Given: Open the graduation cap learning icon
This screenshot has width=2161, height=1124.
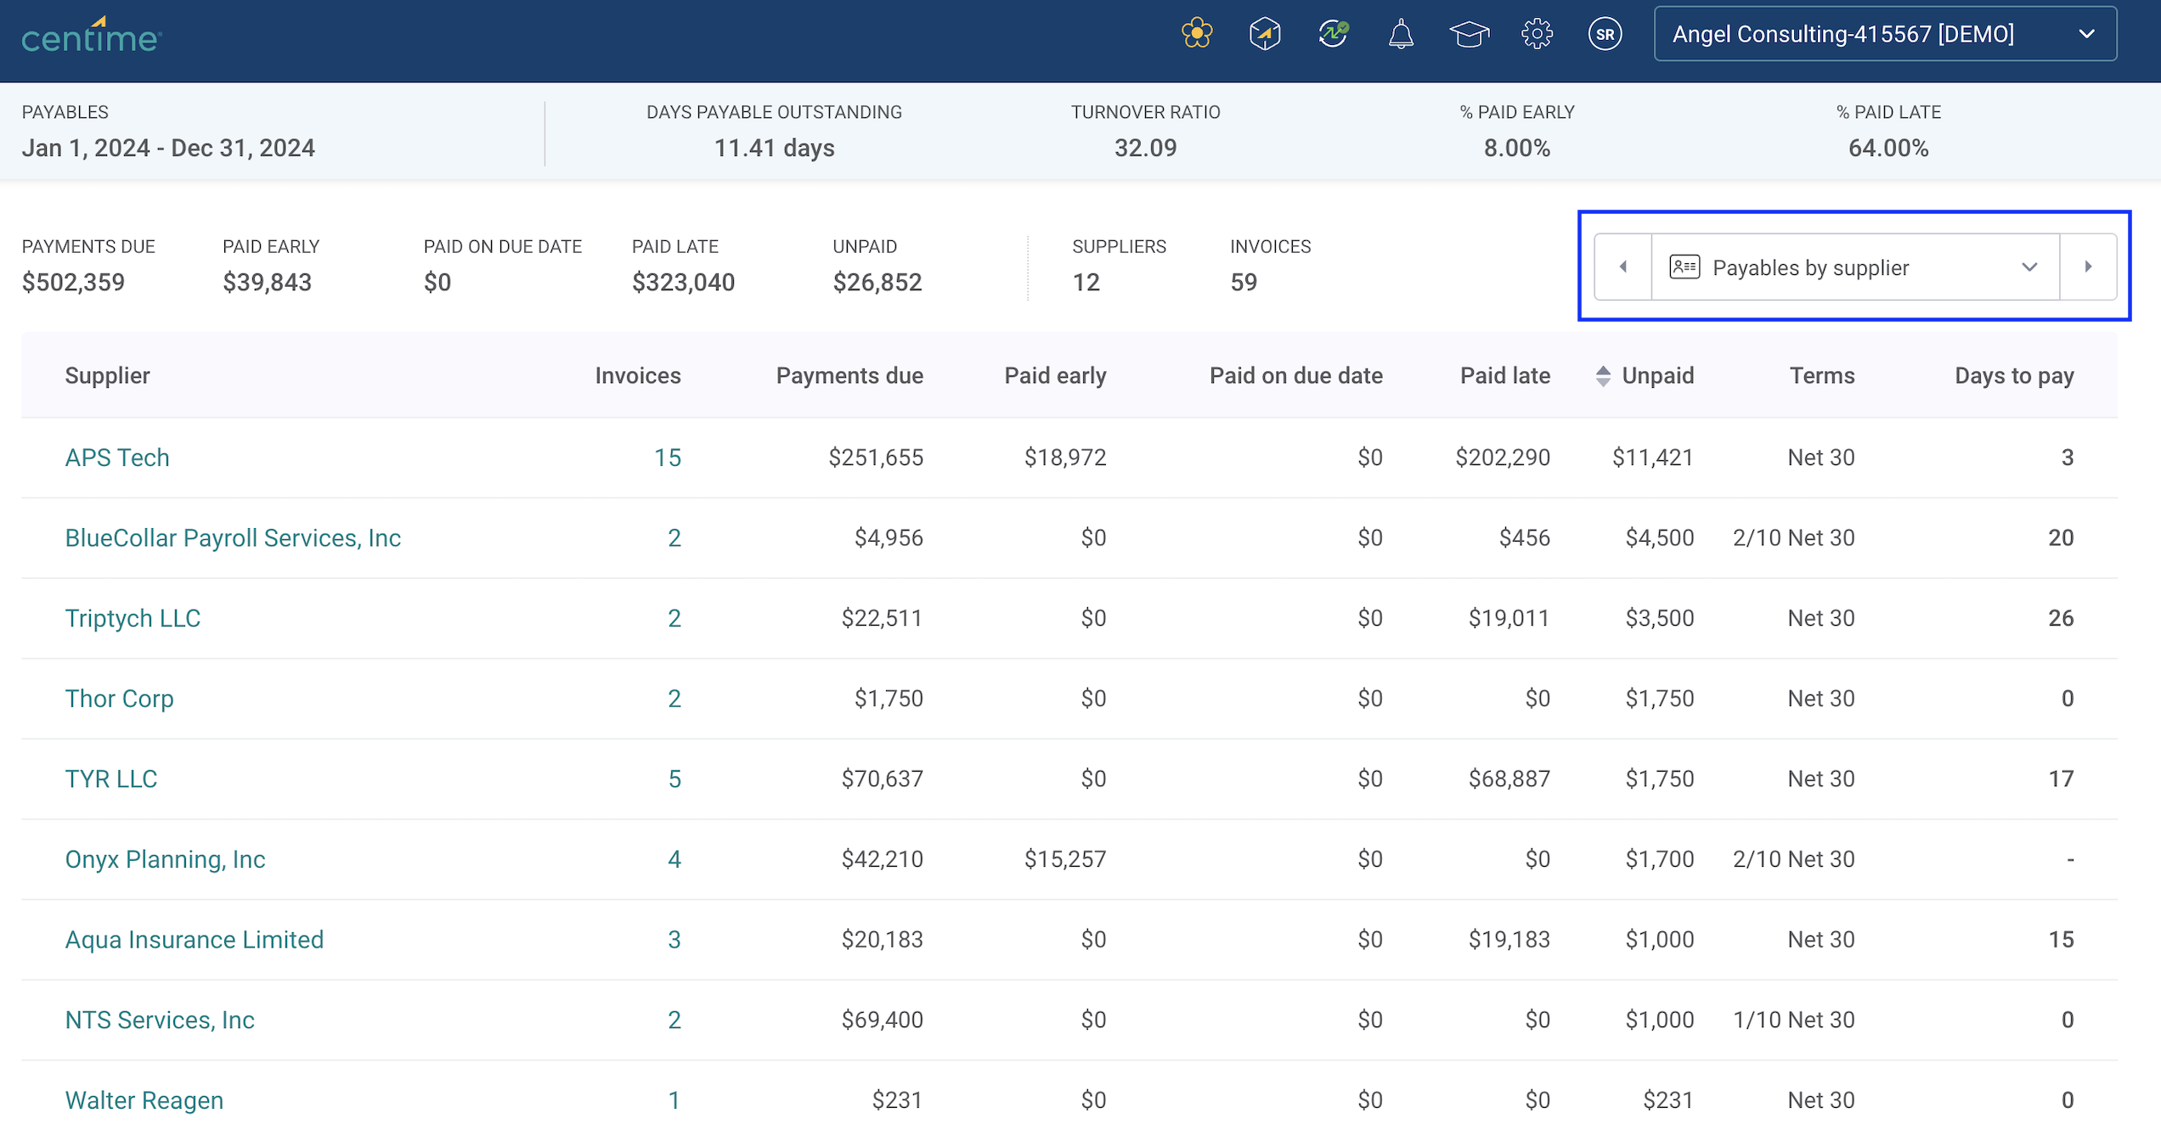Looking at the screenshot, I should (1469, 34).
